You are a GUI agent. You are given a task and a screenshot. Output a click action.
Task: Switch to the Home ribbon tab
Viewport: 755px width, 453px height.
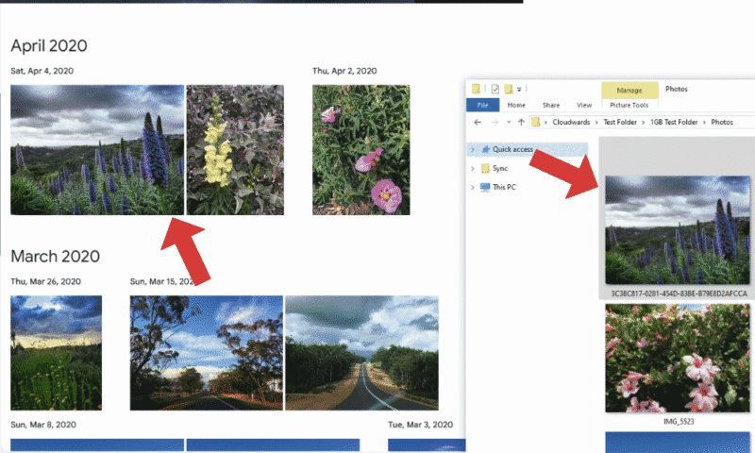tap(516, 105)
